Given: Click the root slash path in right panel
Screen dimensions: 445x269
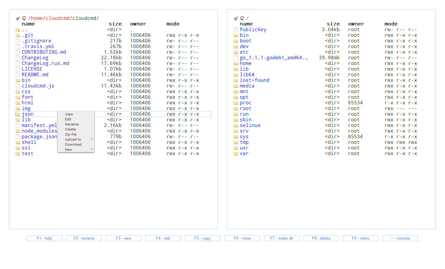Looking at the screenshot, I should coord(247,18).
